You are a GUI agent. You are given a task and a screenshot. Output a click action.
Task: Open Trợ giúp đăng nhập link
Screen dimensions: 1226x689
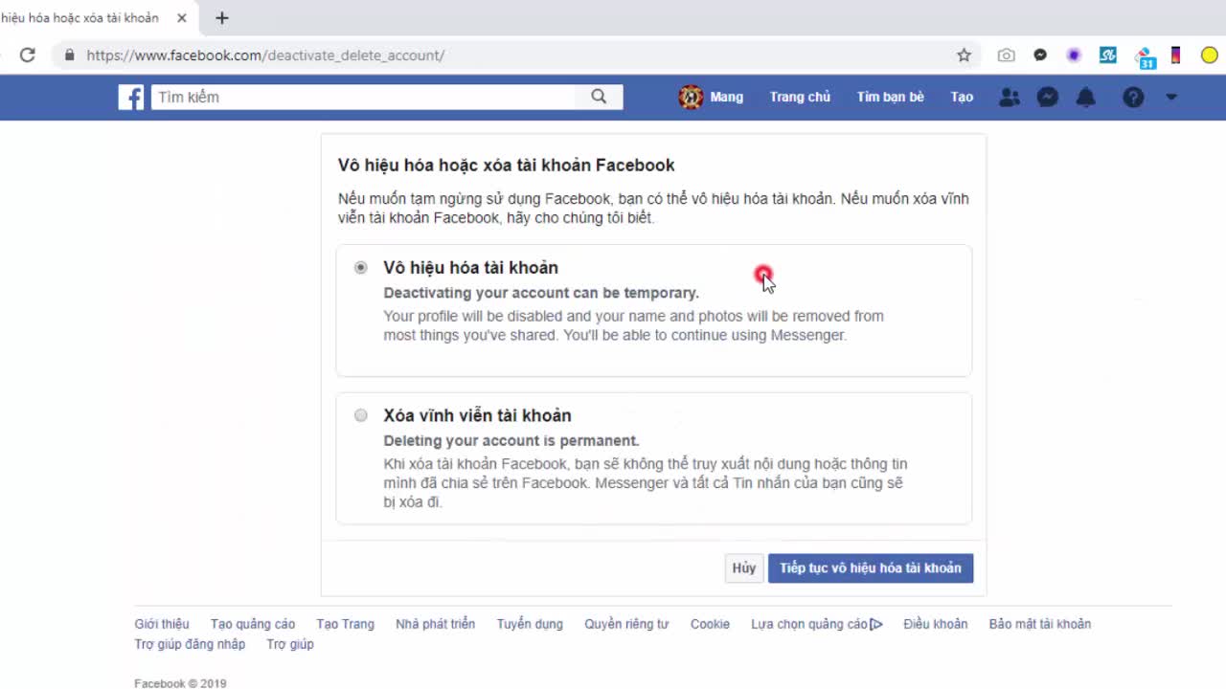pyautogui.click(x=190, y=644)
